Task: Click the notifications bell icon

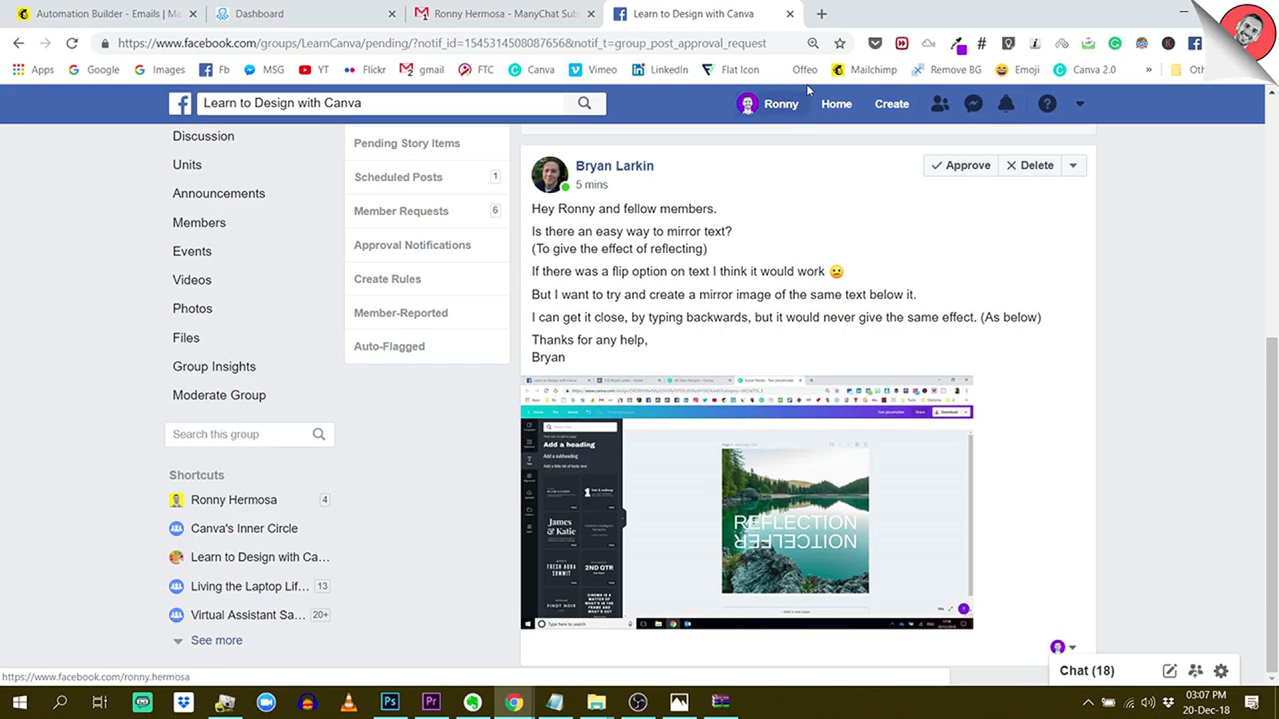Action: click(1006, 104)
